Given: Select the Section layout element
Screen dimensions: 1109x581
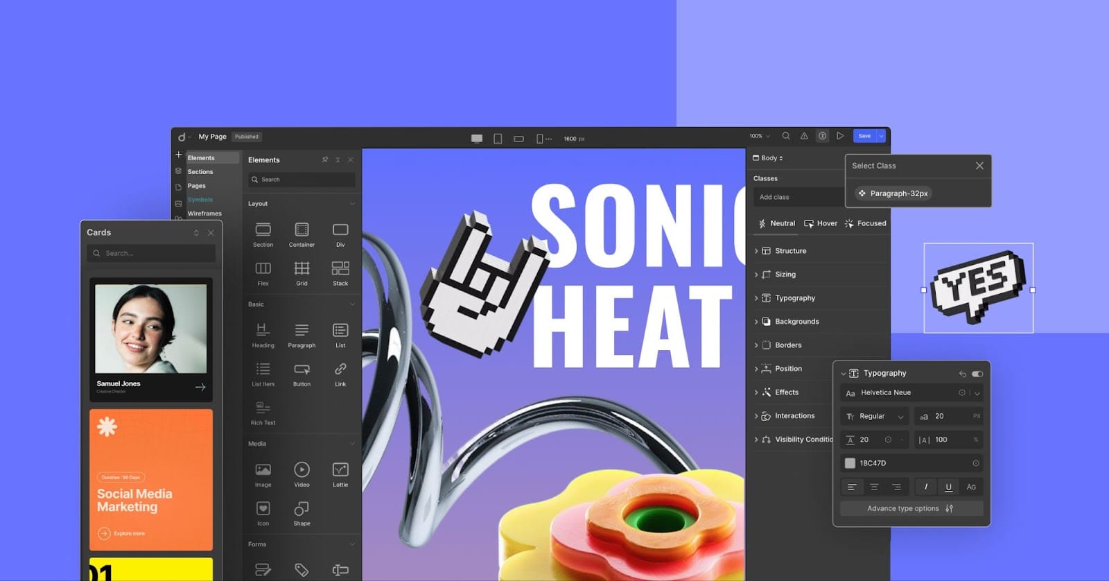Looking at the screenshot, I should coord(263,234).
